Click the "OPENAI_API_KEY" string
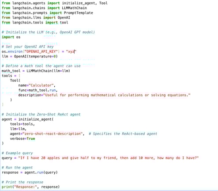This screenshot has height=191, width=218. (41, 51)
